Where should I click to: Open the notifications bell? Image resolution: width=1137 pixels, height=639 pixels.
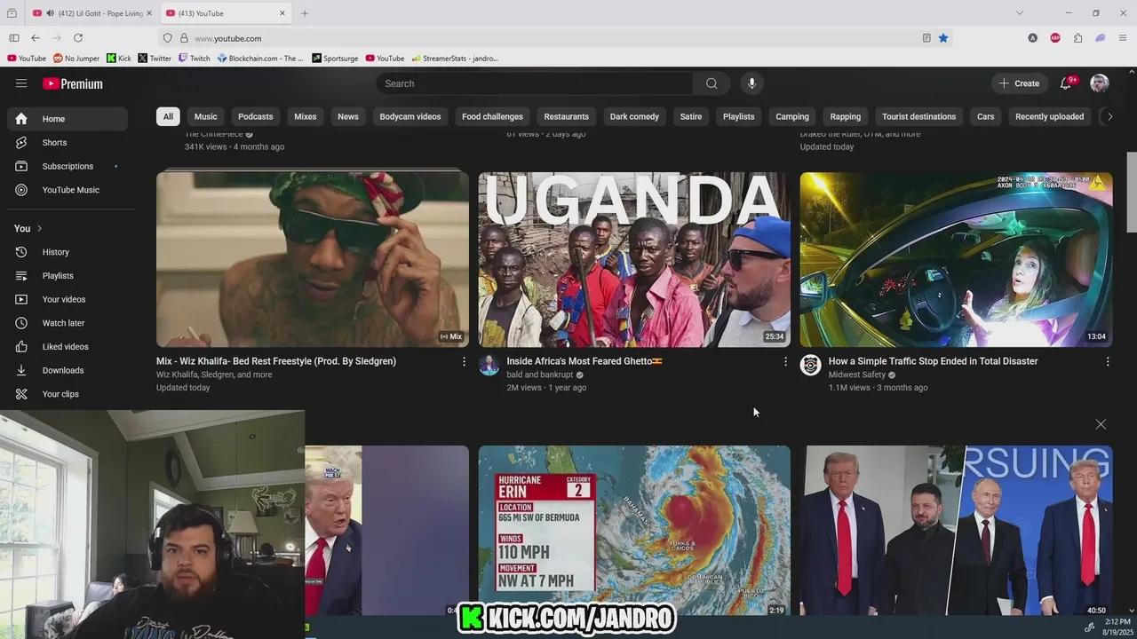point(1065,83)
